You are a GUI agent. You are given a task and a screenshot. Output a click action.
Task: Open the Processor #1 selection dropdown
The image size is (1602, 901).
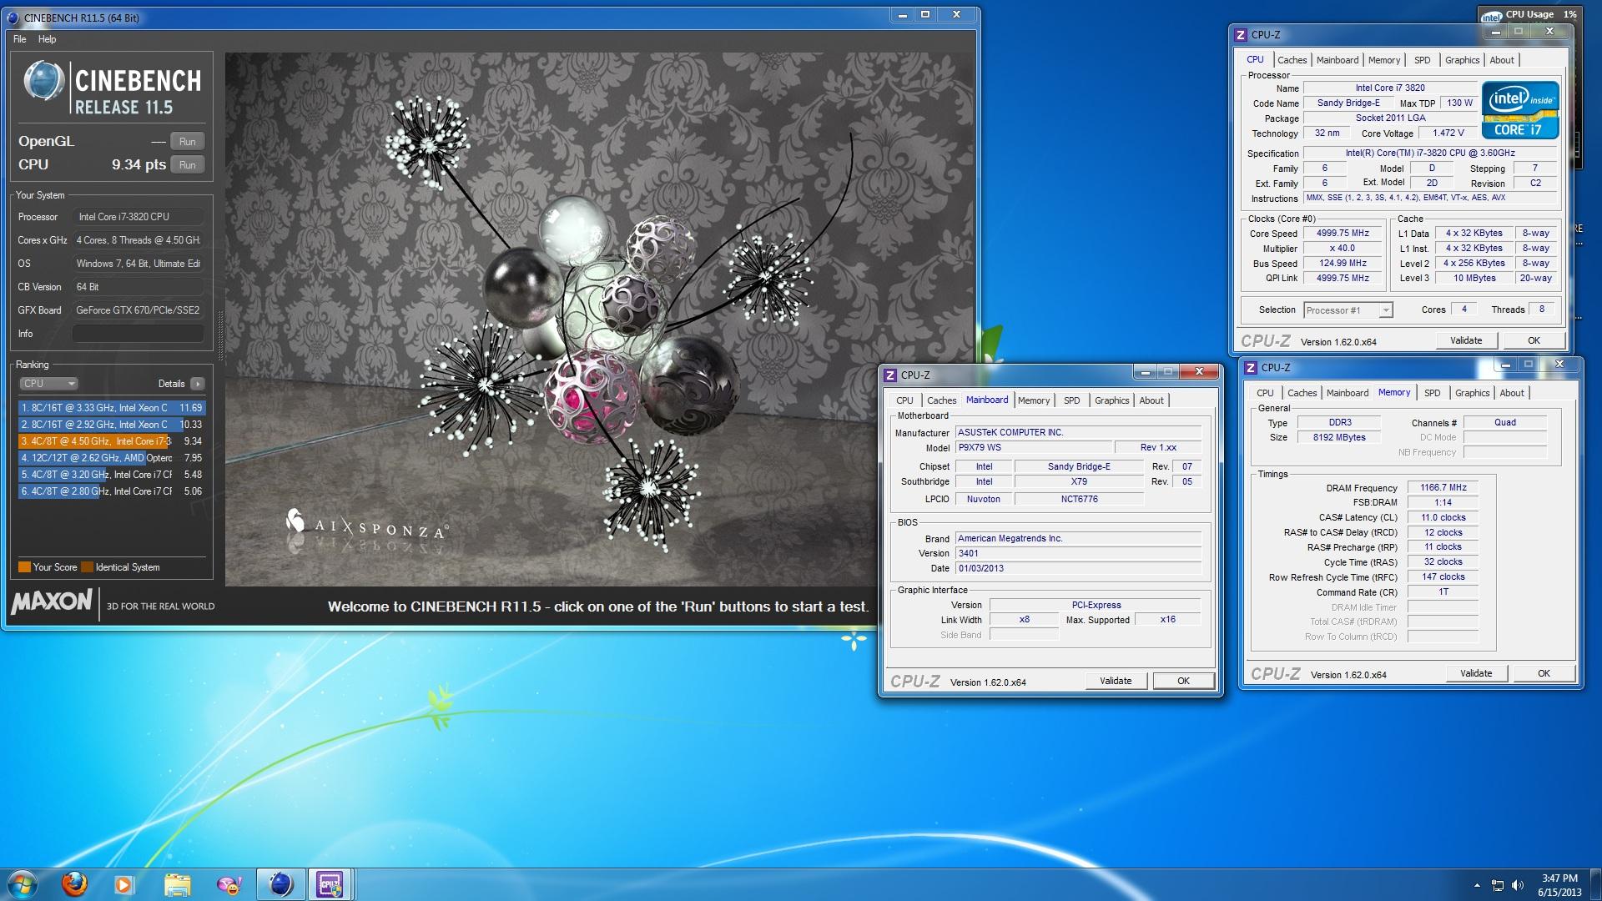pyautogui.click(x=1348, y=310)
